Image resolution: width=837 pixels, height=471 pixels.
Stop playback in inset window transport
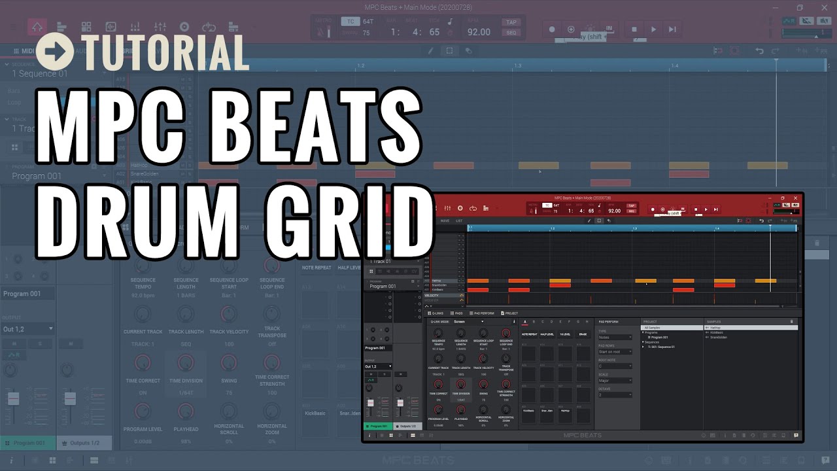tap(696, 209)
